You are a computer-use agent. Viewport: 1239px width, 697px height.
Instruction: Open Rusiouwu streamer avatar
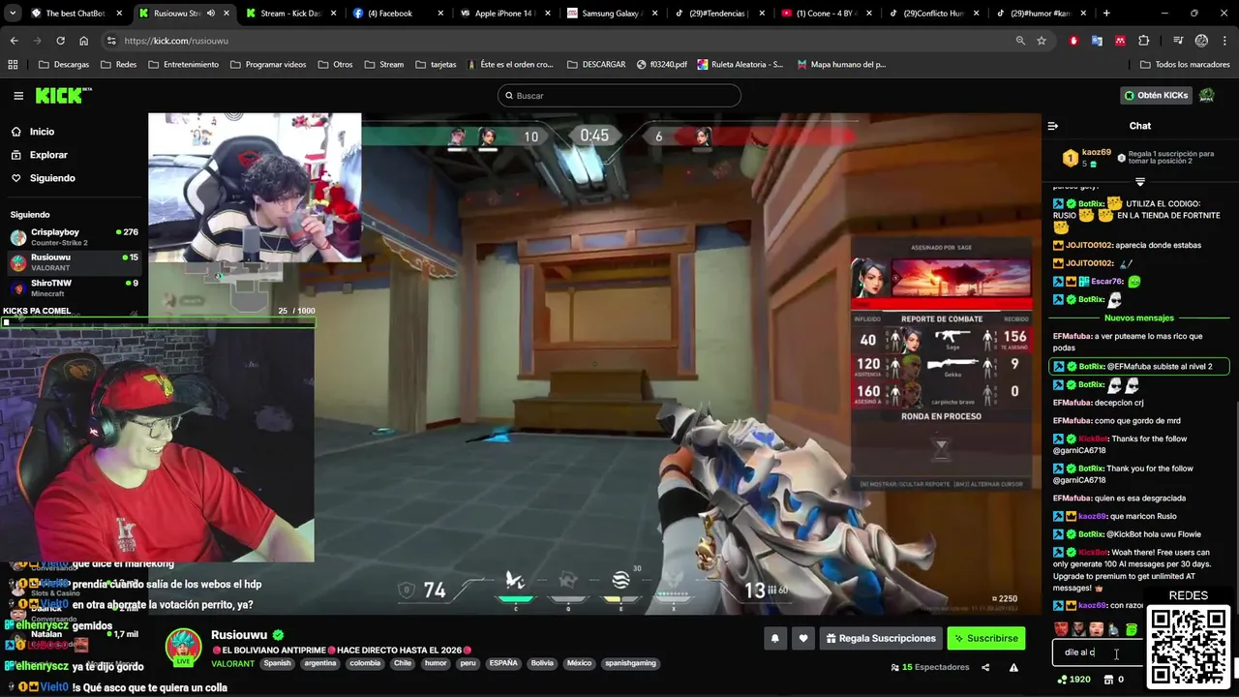coord(183,648)
